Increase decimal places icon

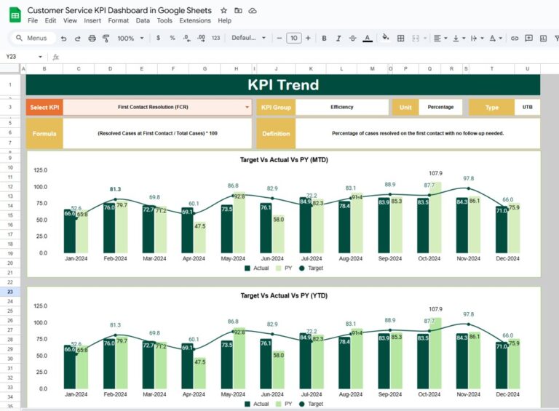(x=201, y=38)
